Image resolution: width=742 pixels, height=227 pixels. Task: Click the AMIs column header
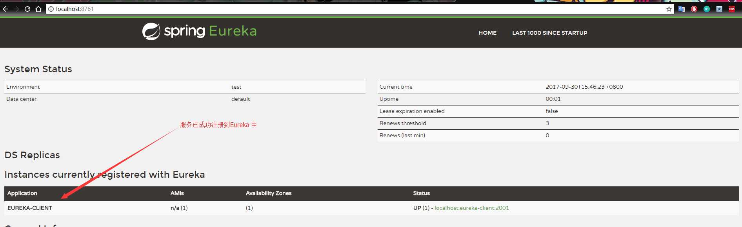tap(177, 193)
